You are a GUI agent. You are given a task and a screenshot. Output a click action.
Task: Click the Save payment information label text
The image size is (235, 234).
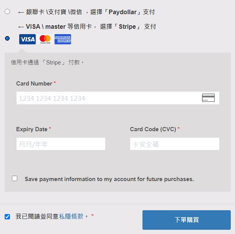(x=109, y=179)
